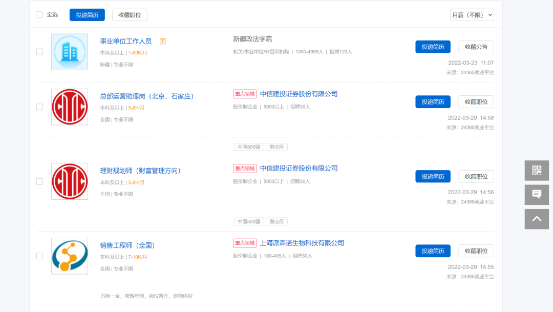The width and height of the screenshot is (553, 312).
Task: Open the message feedback sidebar icon
Action: tap(537, 195)
